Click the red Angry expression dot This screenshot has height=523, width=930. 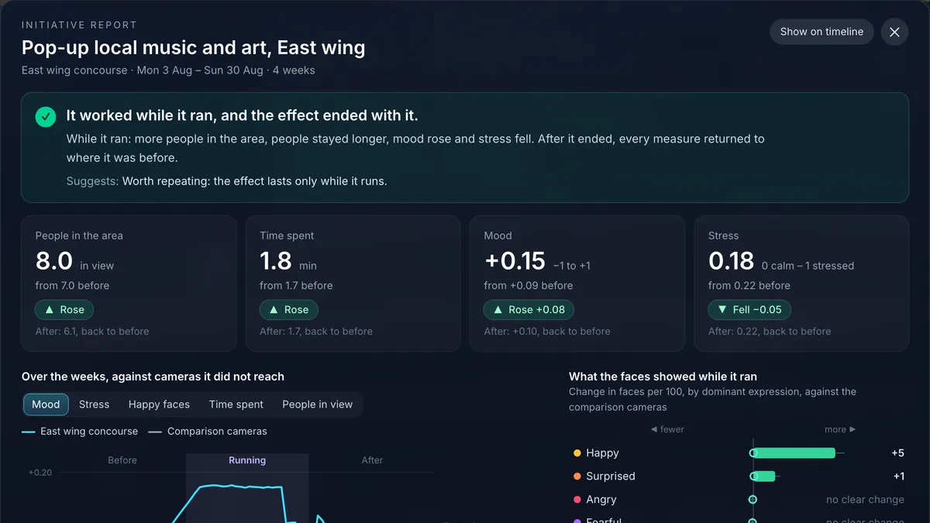tap(577, 500)
